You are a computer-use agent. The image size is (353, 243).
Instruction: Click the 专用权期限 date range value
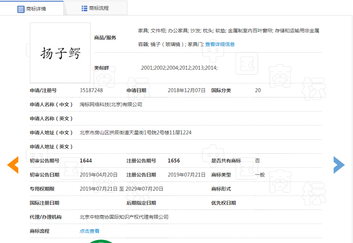121,189
